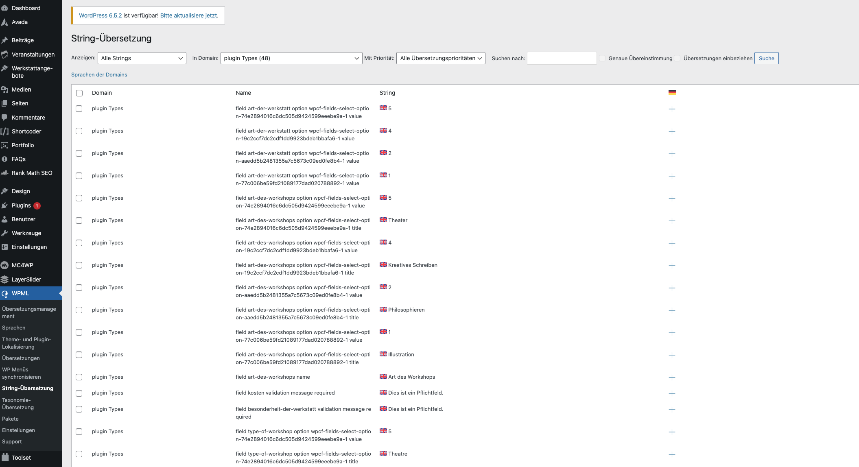Open the In Domain plugin Types dropdown

pos(291,58)
